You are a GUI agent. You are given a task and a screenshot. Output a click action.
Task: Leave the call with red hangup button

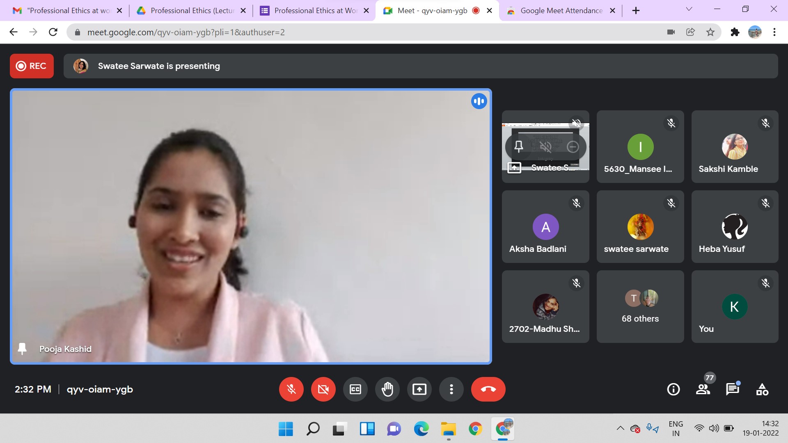pos(488,389)
